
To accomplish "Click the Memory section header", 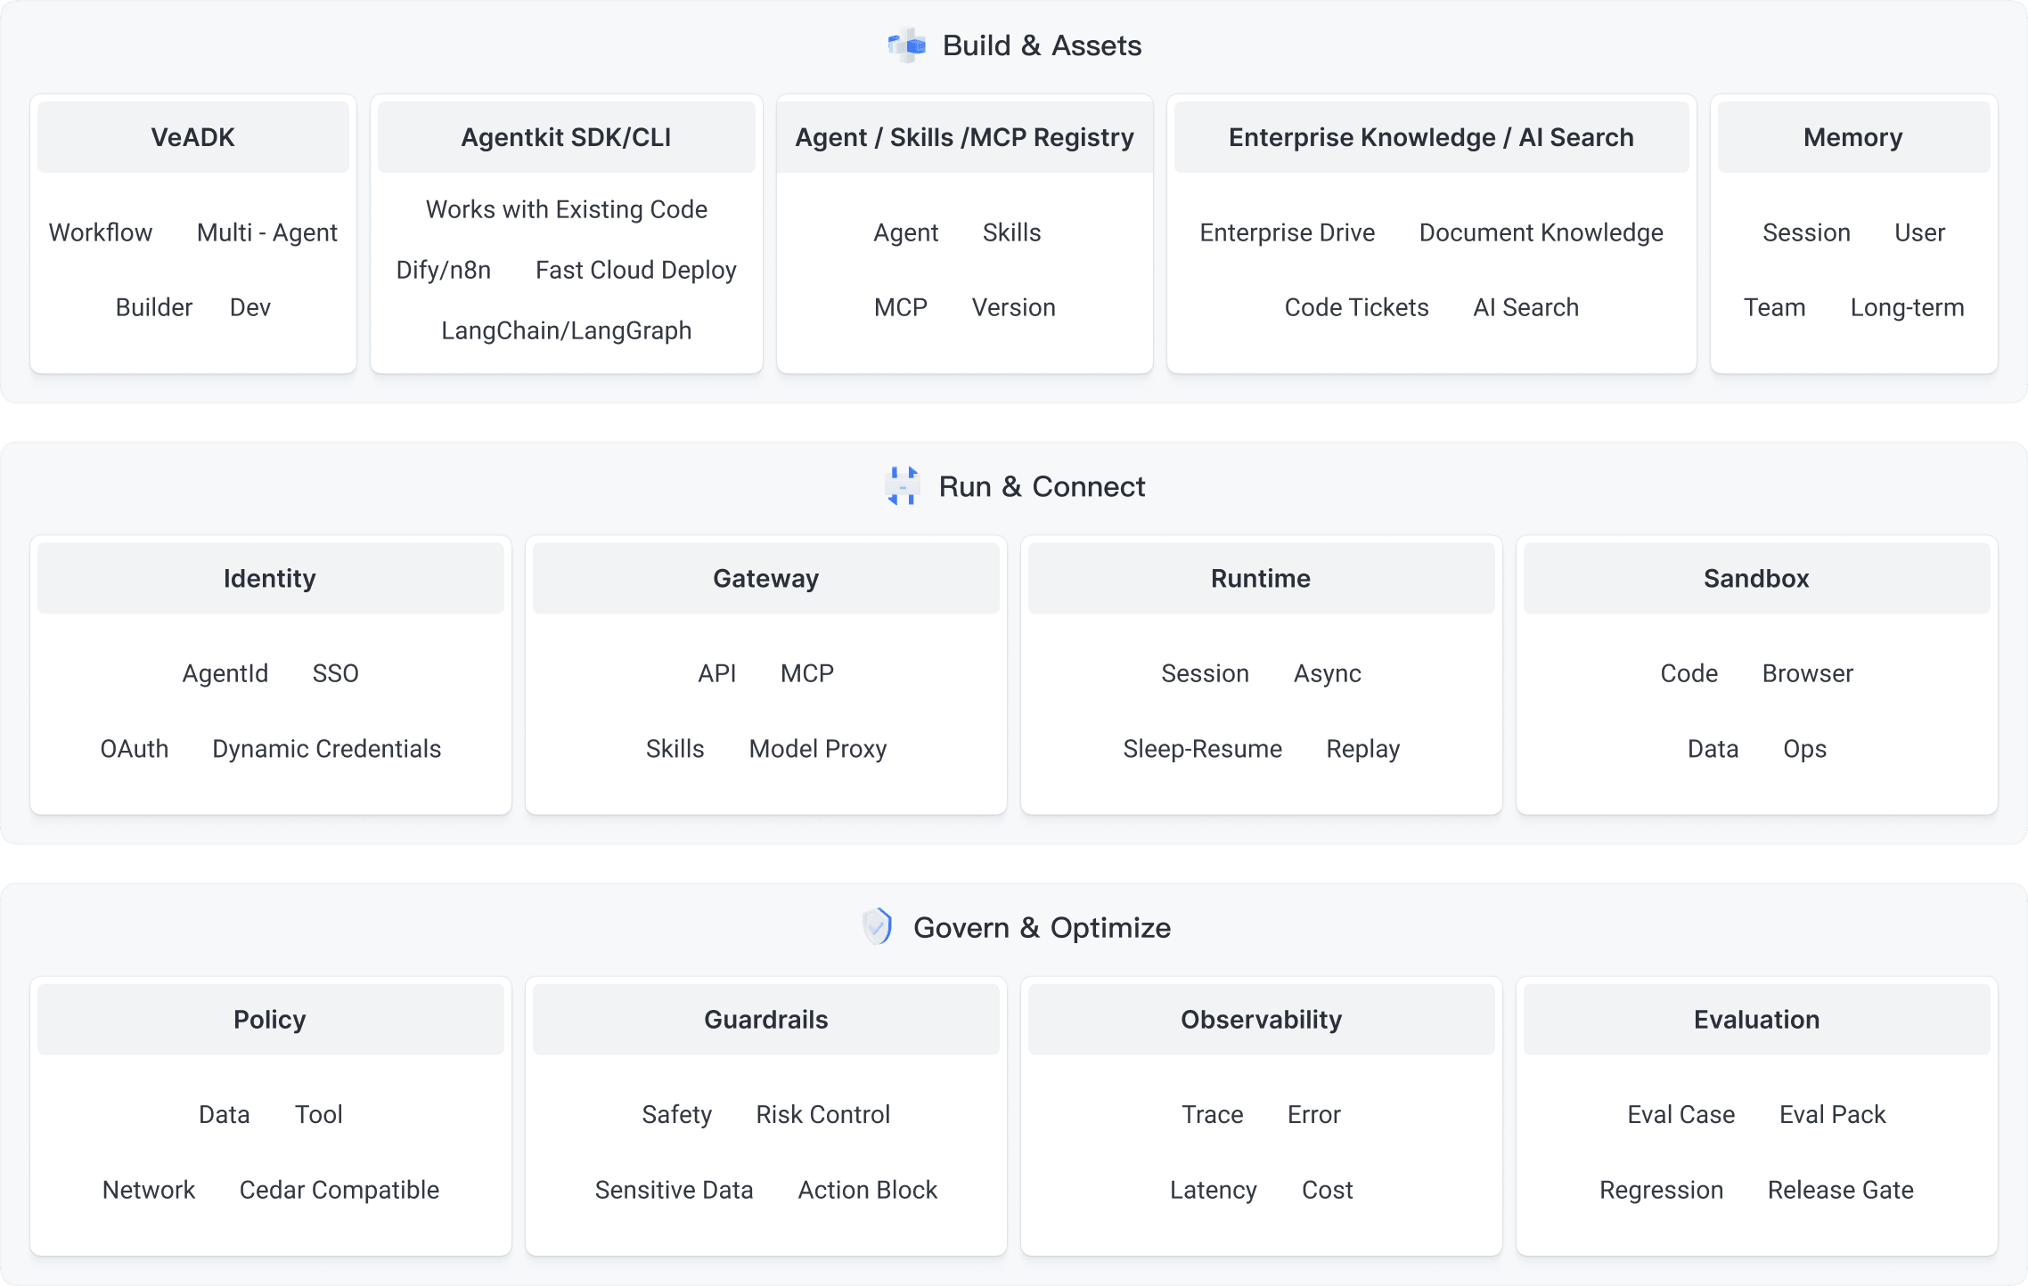I will (1853, 137).
